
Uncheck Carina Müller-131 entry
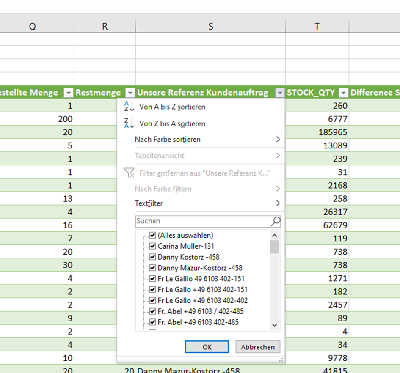click(153, 246)
